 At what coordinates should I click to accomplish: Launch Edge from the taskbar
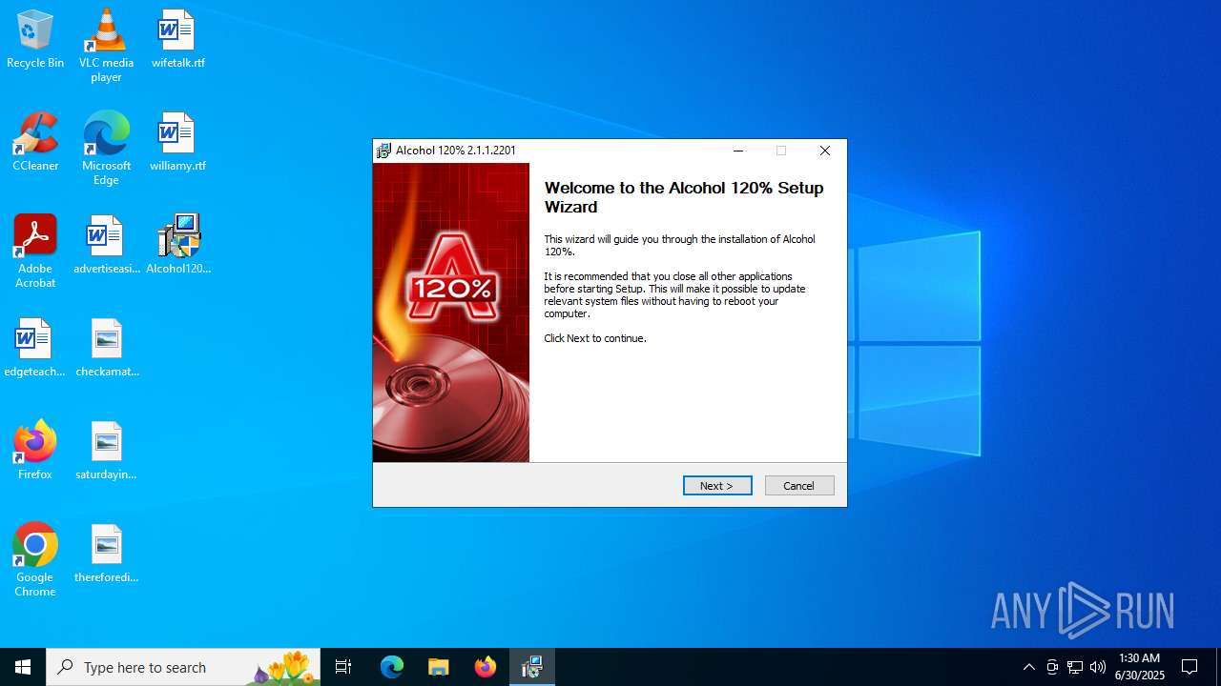pos(392,667)
